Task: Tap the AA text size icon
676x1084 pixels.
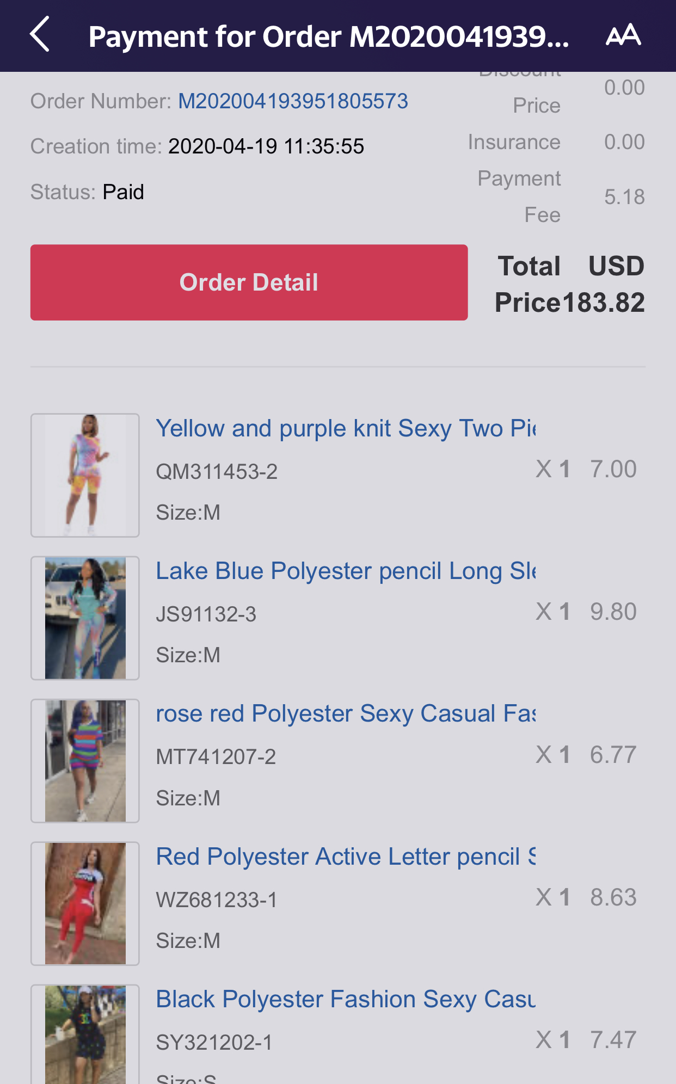Action: point(623,35)
